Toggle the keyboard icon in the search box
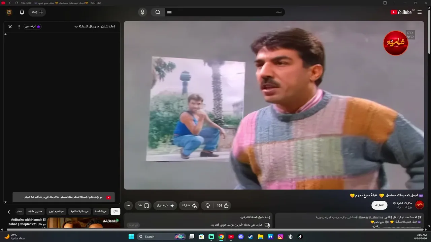431x242 pixels. pos(169,12)
